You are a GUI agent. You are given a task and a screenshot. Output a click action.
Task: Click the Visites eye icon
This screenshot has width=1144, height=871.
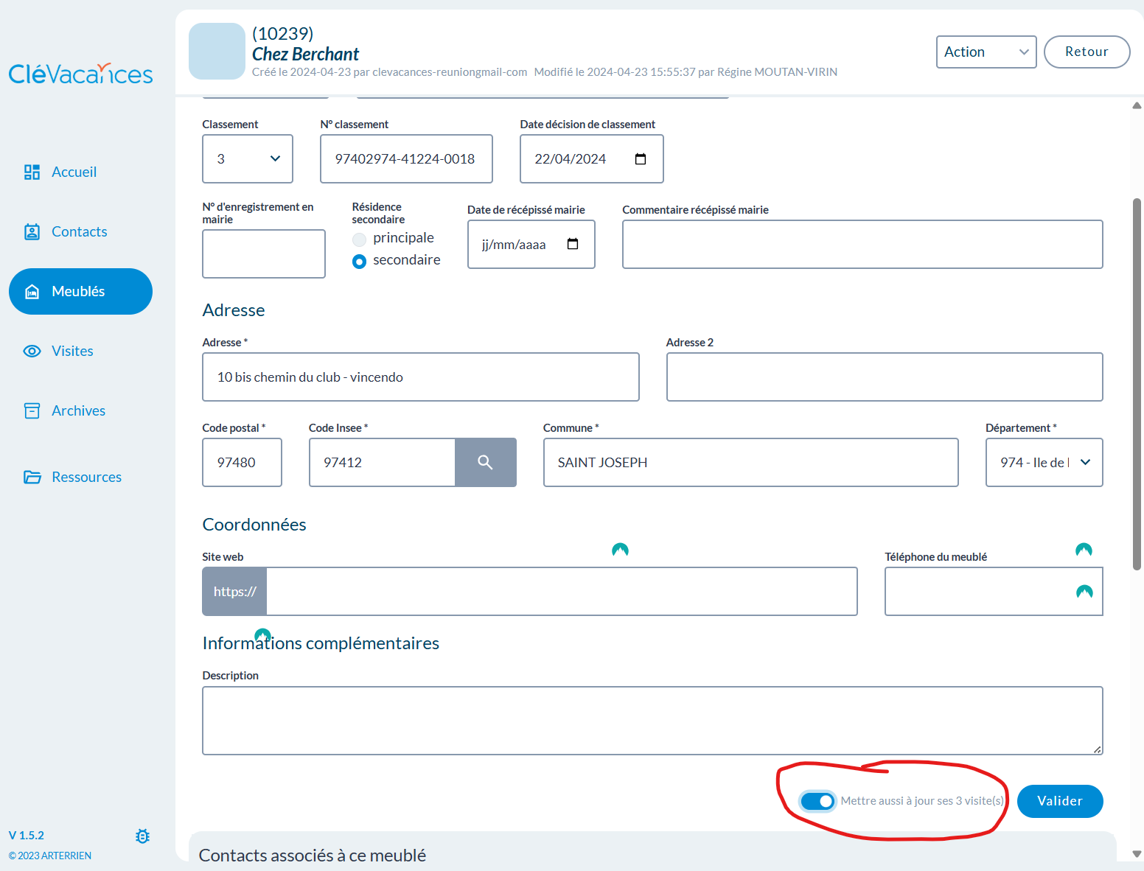click(32, 351)
